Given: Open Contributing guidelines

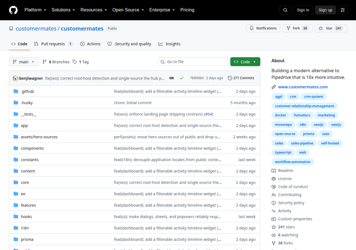Looking at the screenshot, I should click(x=286, y=195).
